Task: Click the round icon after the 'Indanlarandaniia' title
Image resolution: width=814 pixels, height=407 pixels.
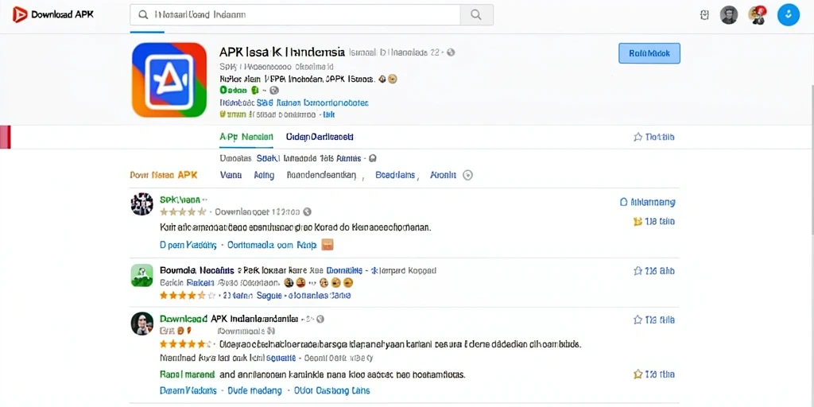Action: 320,318
